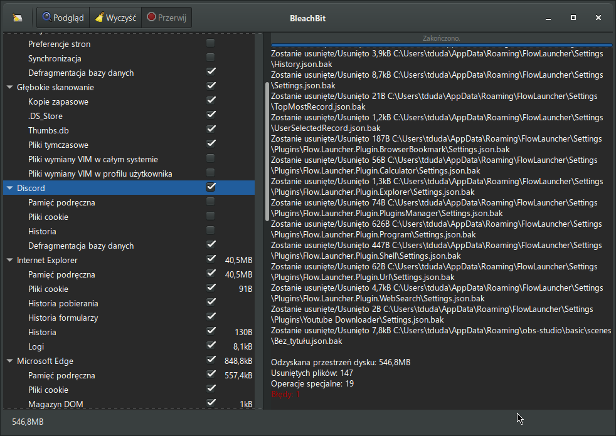Screen dimensions: 616x436
Task: Click the Zakończono progress bar
Action: (441, 39)
